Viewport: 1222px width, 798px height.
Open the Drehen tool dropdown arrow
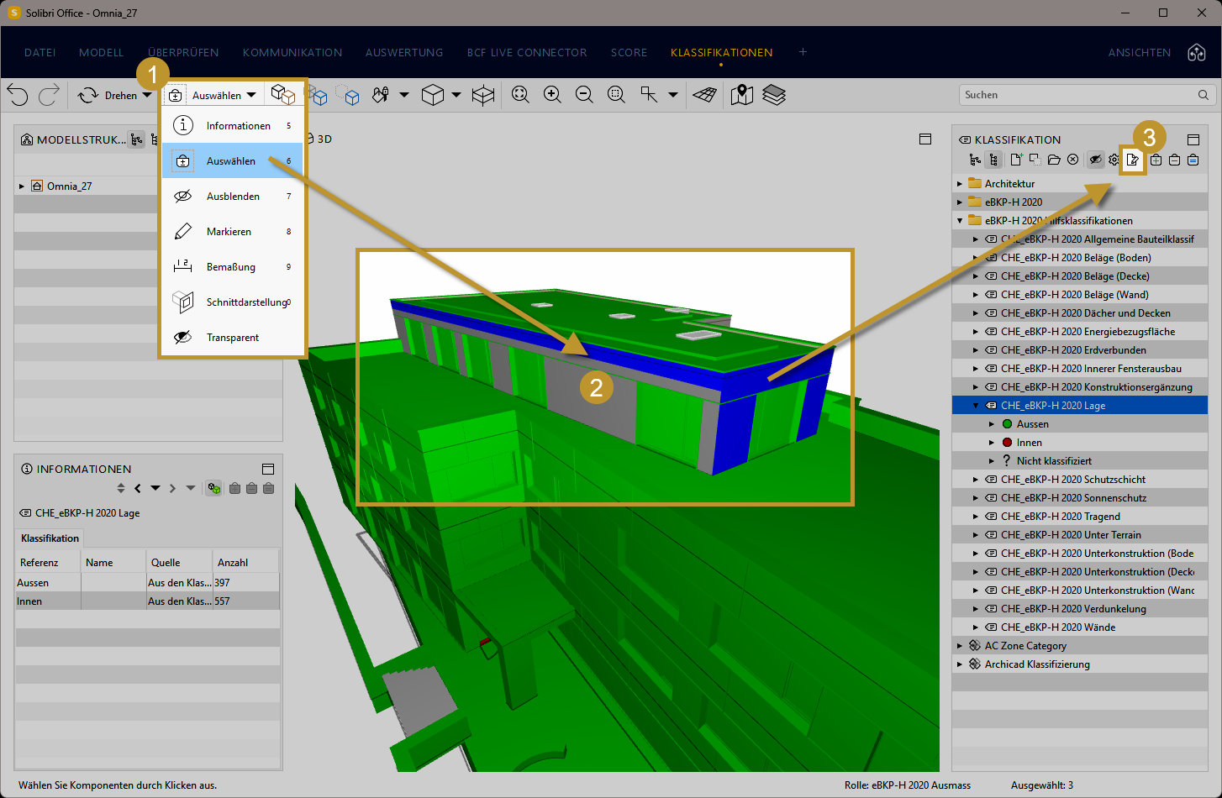point(148,95)
